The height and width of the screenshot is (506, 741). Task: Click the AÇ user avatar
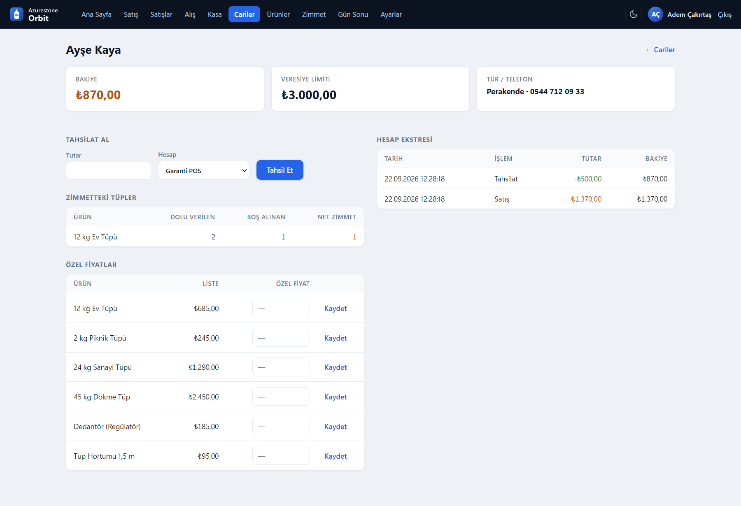655,14
